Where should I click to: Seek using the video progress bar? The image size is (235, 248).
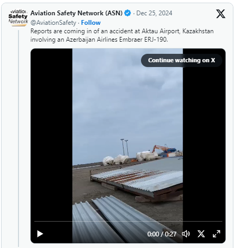pyautogui.click(x=128, y=221)
